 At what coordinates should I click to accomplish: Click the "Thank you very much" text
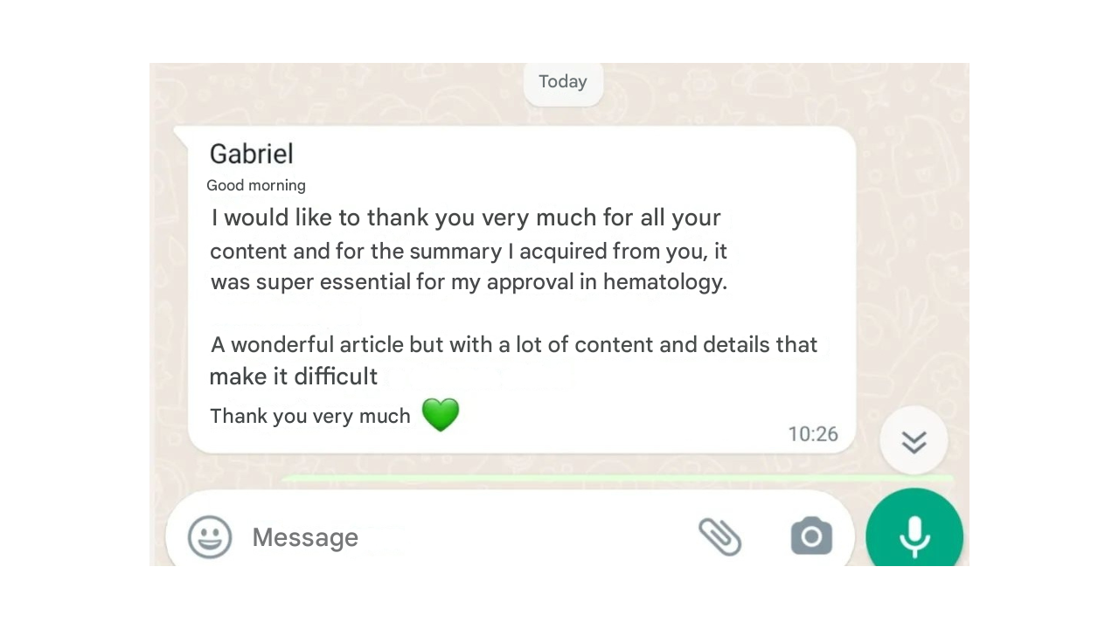[310, 416]
